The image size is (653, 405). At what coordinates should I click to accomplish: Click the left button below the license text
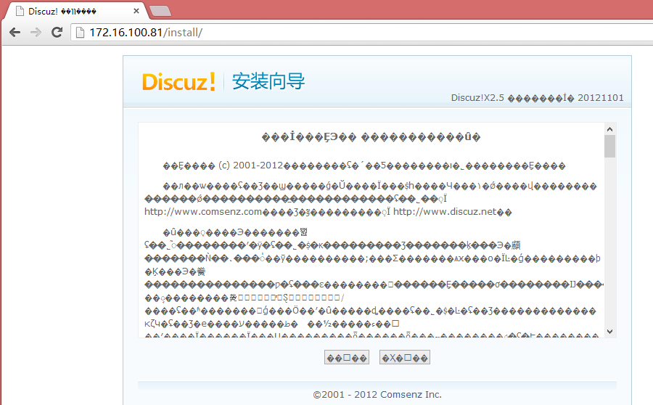(347, 358)
